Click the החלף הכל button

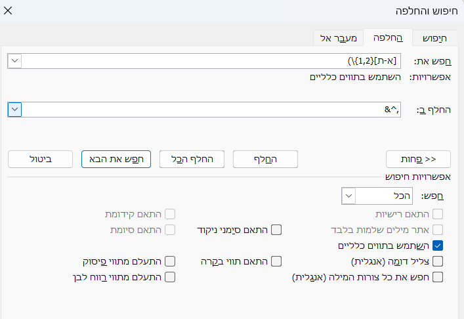click(192, 159)
